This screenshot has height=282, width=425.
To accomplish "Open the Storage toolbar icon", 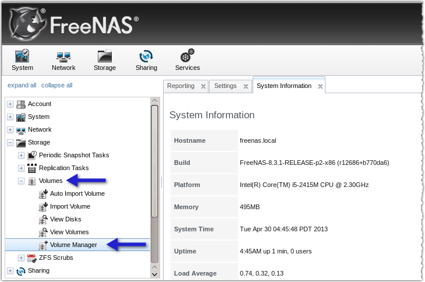I will pos(105,57).
